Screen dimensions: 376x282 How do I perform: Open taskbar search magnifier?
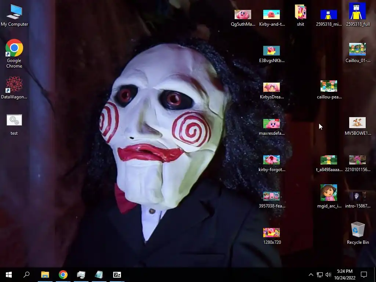coord(26,275)
